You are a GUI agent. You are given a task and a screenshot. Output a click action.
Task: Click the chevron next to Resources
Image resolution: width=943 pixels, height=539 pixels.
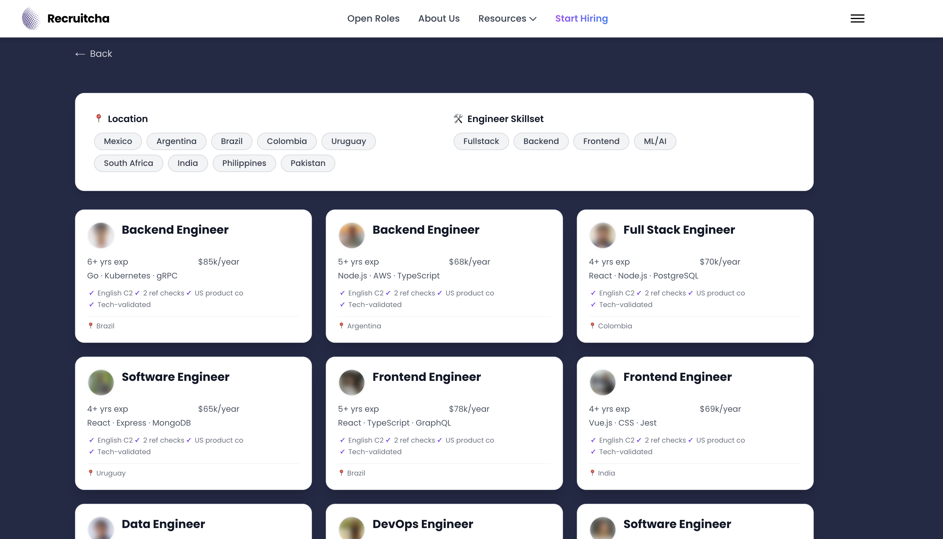pos(533,19)
